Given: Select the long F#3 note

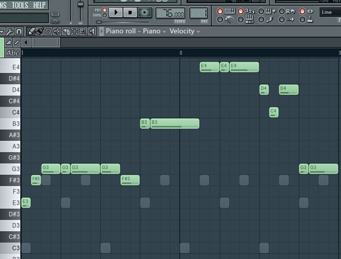Looking at the screenshot, I should 130,180.
